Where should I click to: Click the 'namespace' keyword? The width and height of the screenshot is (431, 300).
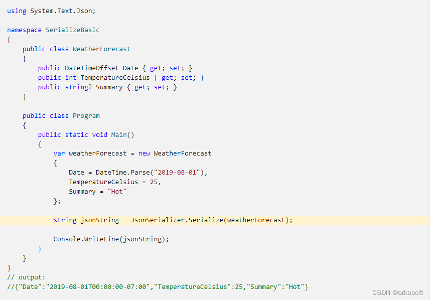(x=24, y=30)
